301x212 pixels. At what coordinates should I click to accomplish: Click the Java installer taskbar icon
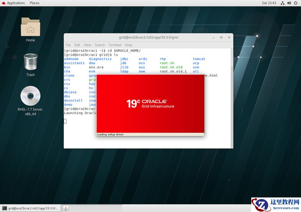pos(66,208)
